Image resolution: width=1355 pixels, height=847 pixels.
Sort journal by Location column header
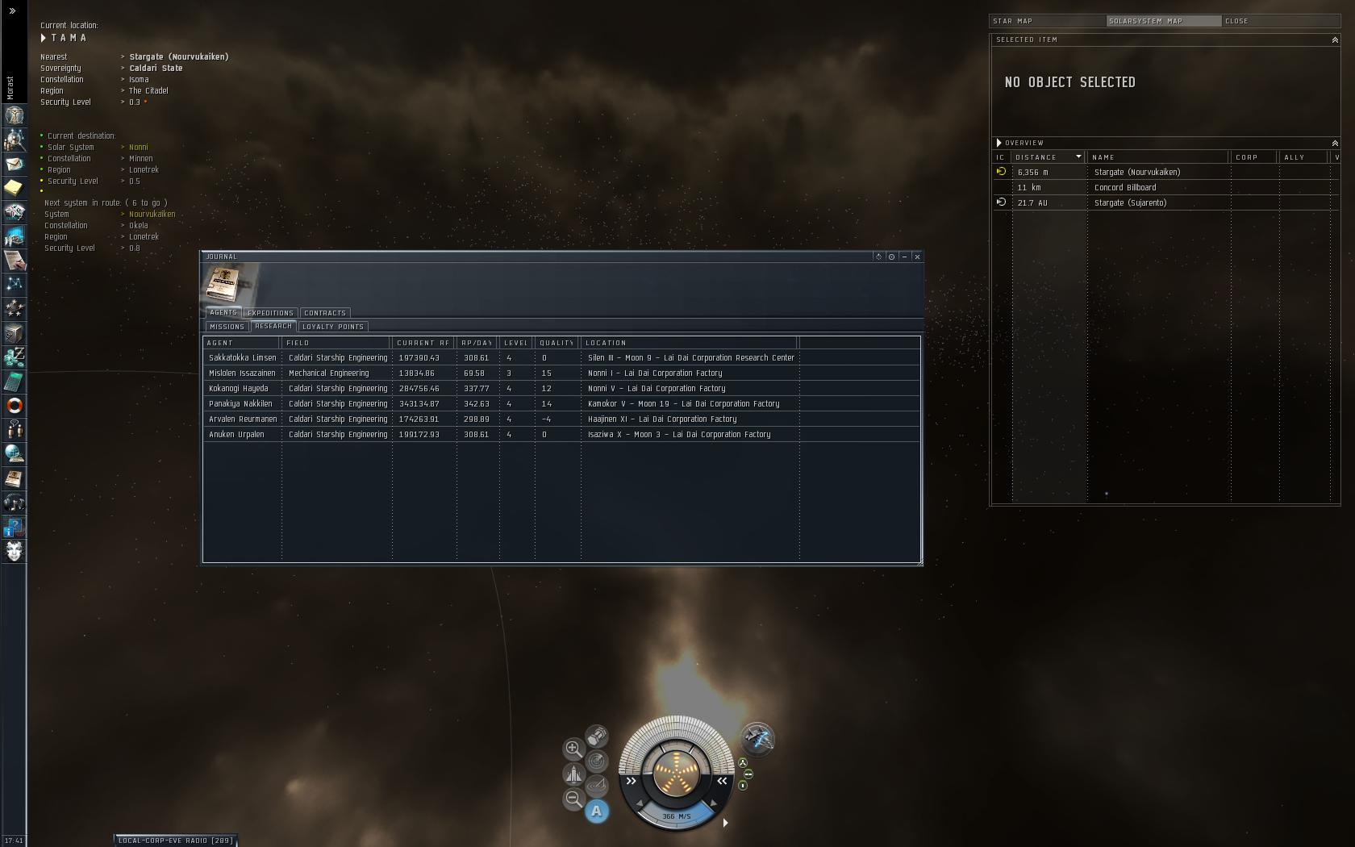tap(689, 343)
